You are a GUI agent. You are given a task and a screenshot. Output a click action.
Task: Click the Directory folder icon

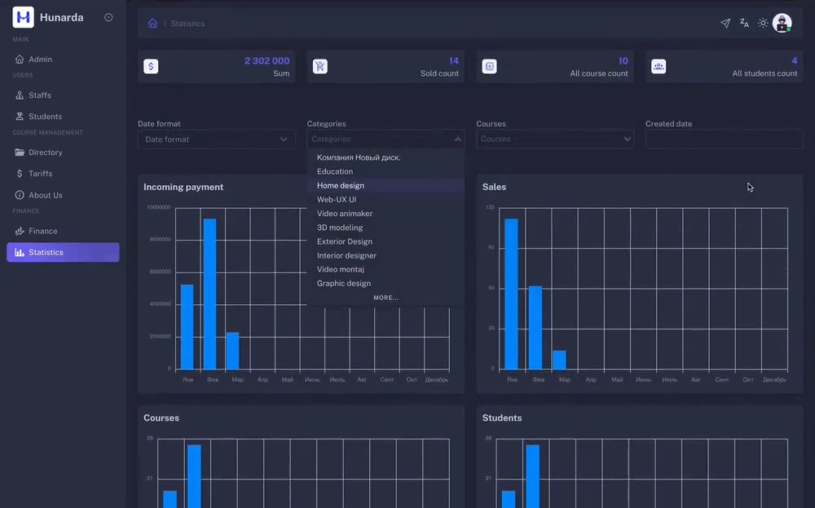20,152
